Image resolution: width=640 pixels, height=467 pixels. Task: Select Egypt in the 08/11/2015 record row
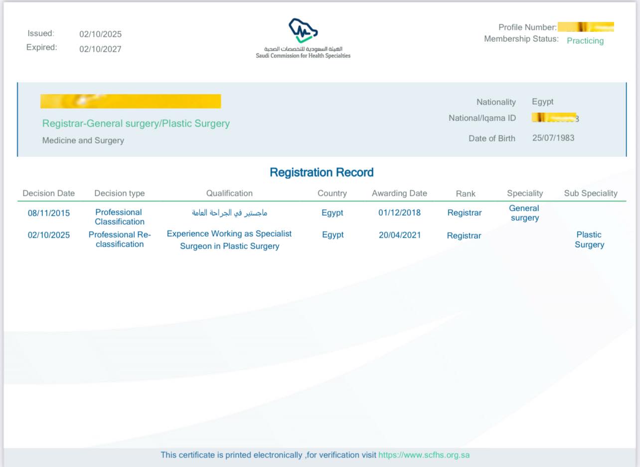[332, 213]
